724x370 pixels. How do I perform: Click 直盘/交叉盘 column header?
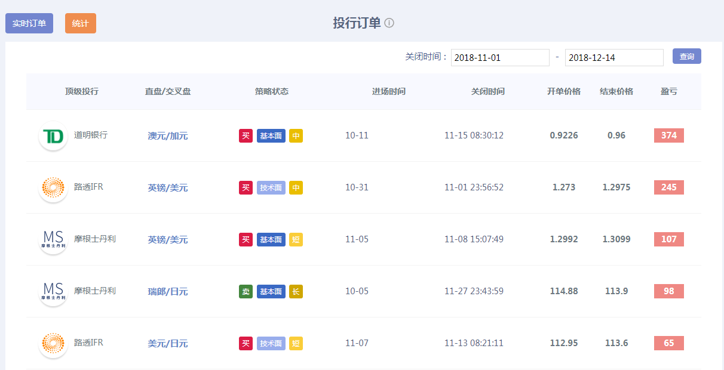coord(168,91)
